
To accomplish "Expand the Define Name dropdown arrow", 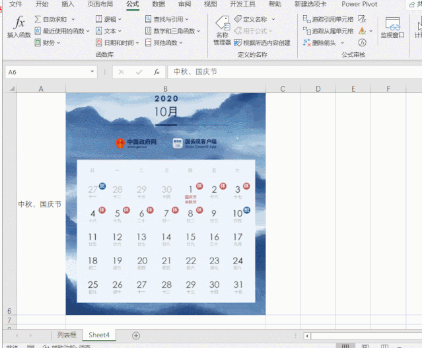I will (273, 19).
